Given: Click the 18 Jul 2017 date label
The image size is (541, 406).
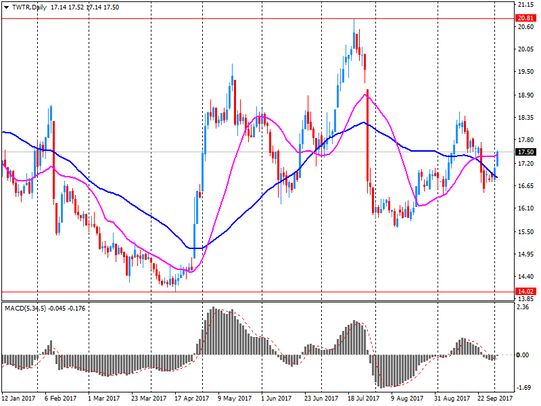Looking at the screenshot, I should point(364,399).
